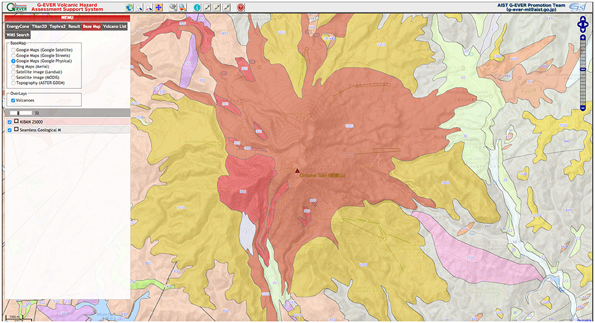Viewport: 595px width, 323px height.
Task: Click the middle handle of the zoom bar
Action: pos(583,69)
